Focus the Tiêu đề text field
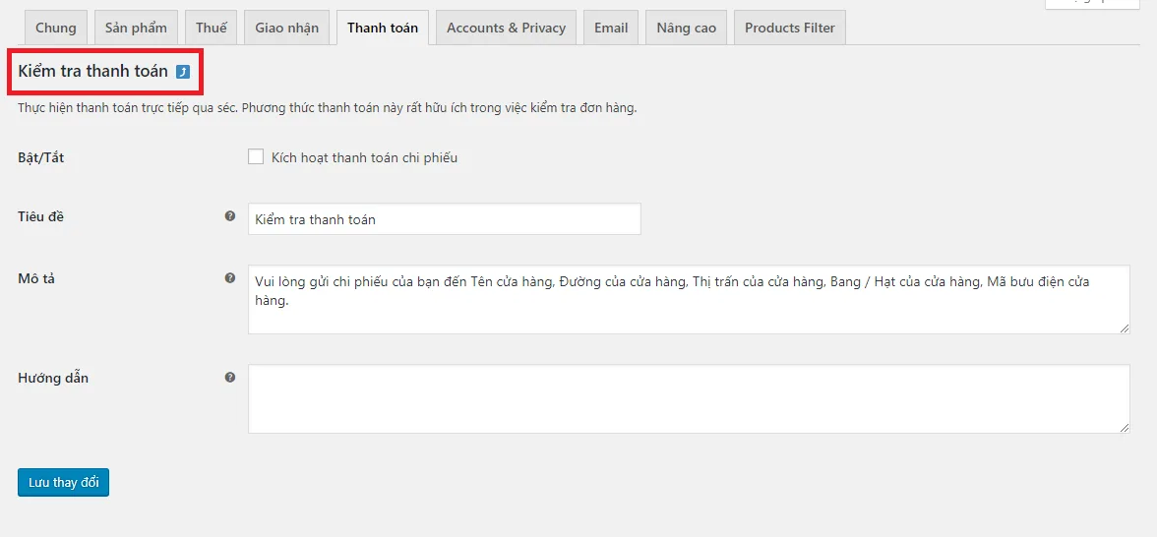1157x537 pixels. [445, 219]
